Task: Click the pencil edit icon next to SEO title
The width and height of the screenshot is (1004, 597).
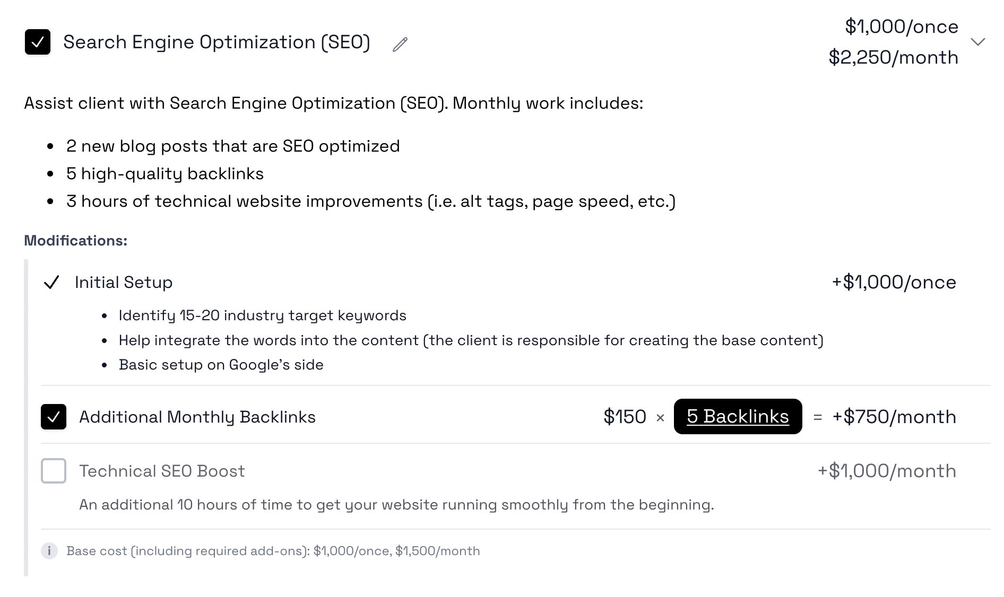Action: pos(399,44)
